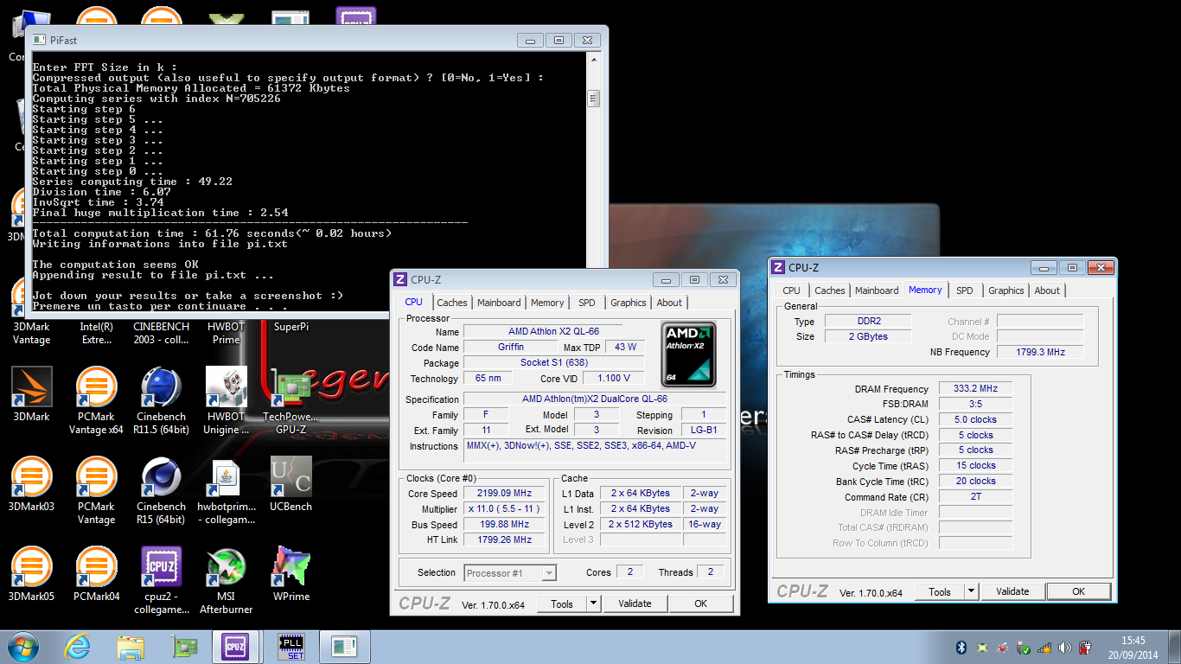Launch Cinebench R11.5 (64bit) shortcut
Viewport: 1181px width, 664px height.
[x=161, y=400]
